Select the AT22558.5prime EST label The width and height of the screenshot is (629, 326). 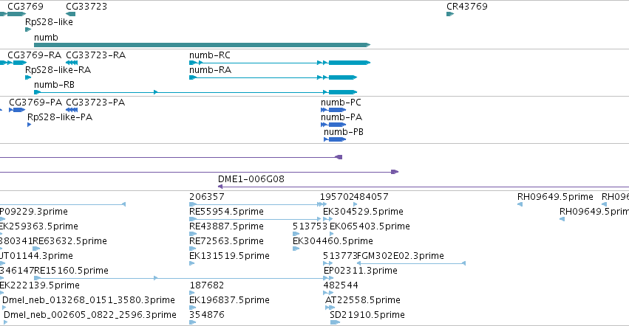(363, 300)
